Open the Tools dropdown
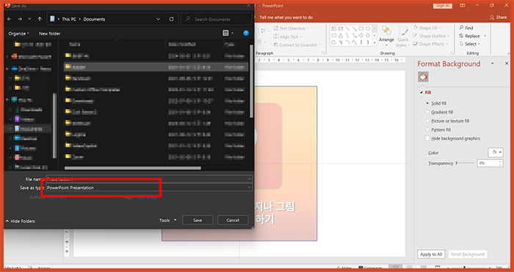 168,220
